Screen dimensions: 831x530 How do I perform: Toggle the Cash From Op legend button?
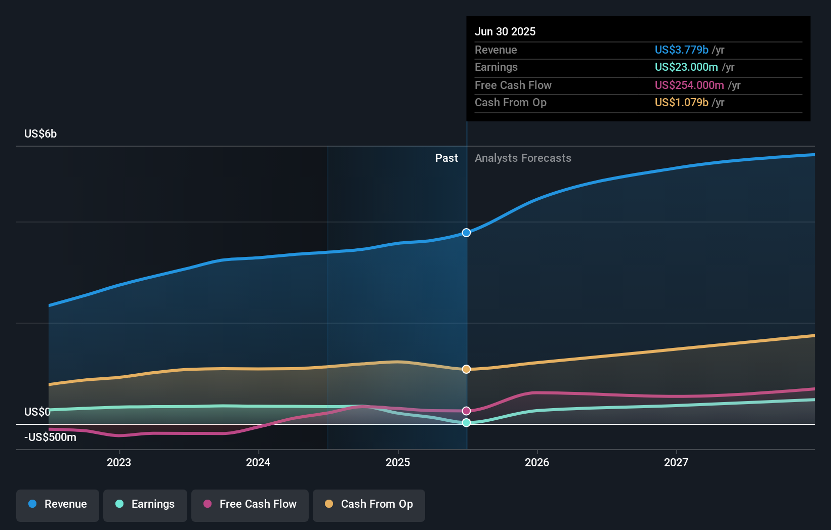[x=369, y=505]
